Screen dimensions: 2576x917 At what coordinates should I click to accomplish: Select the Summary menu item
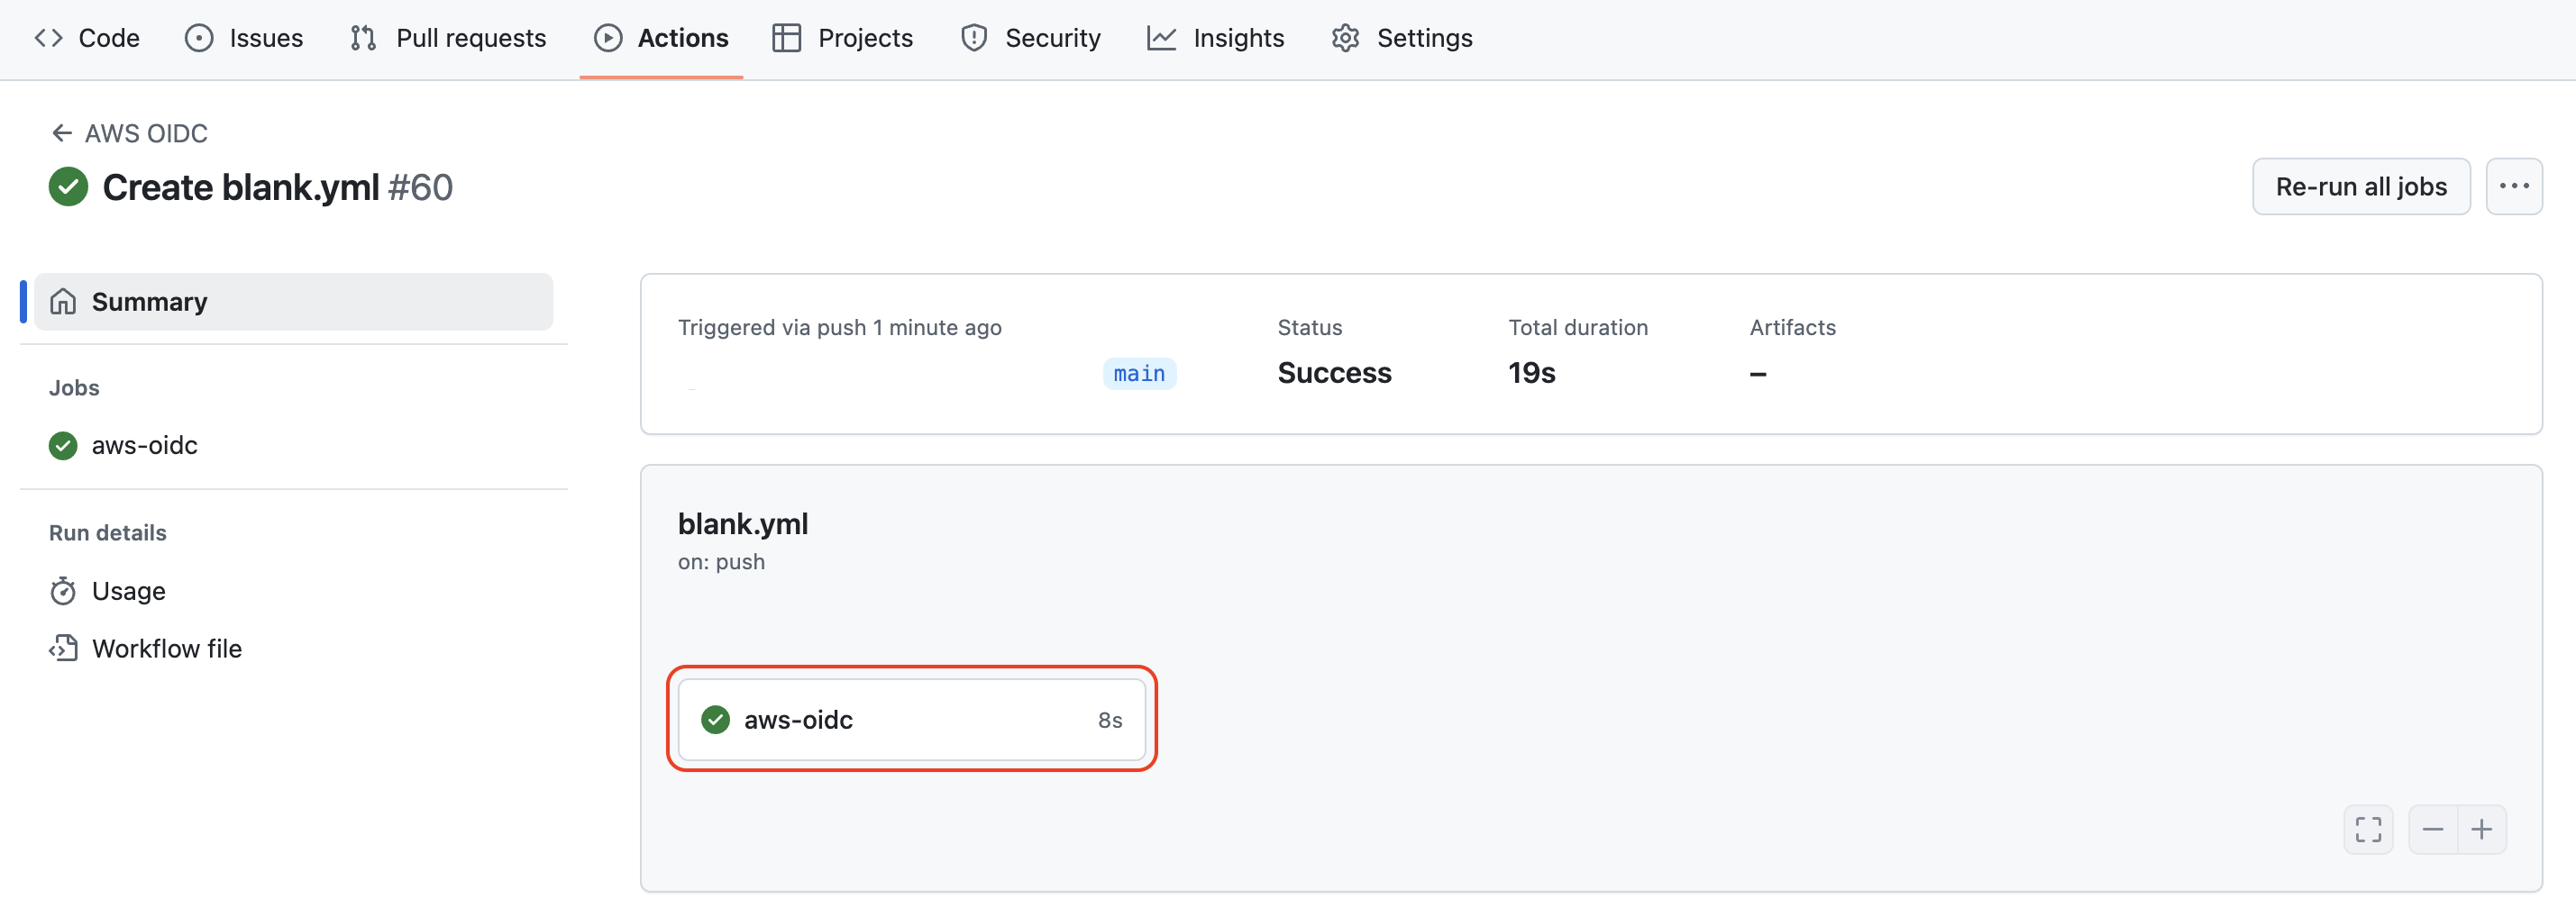[149, 301]
